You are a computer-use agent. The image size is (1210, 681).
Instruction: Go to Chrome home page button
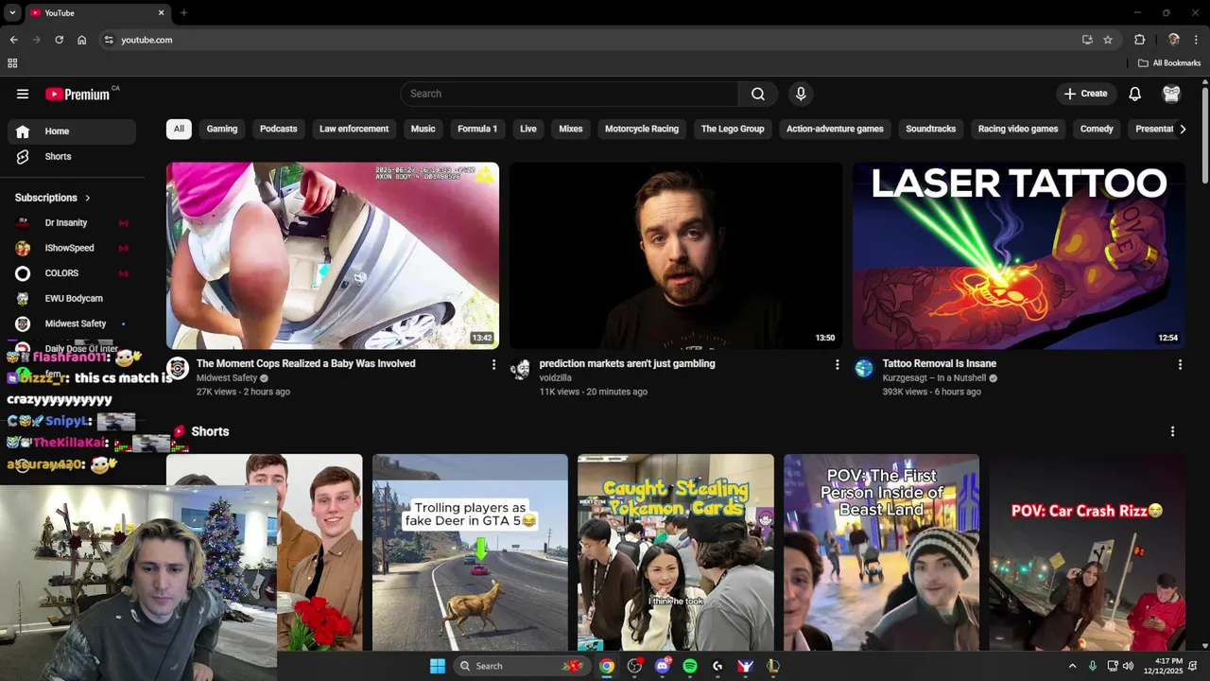pos(81,40)
